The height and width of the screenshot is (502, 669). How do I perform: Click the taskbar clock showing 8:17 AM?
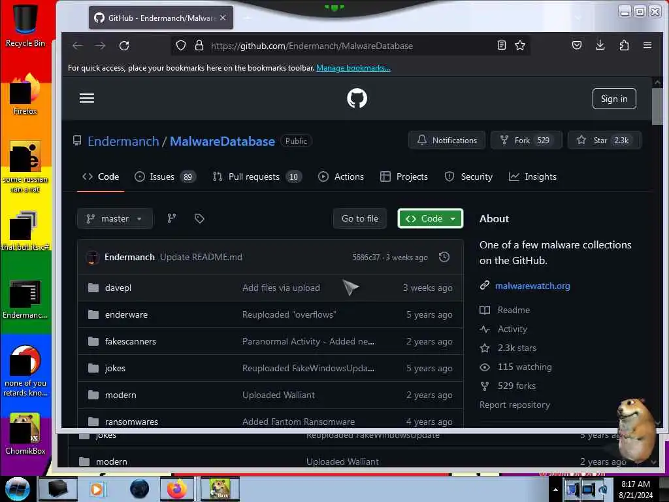(x=636, y=490)
